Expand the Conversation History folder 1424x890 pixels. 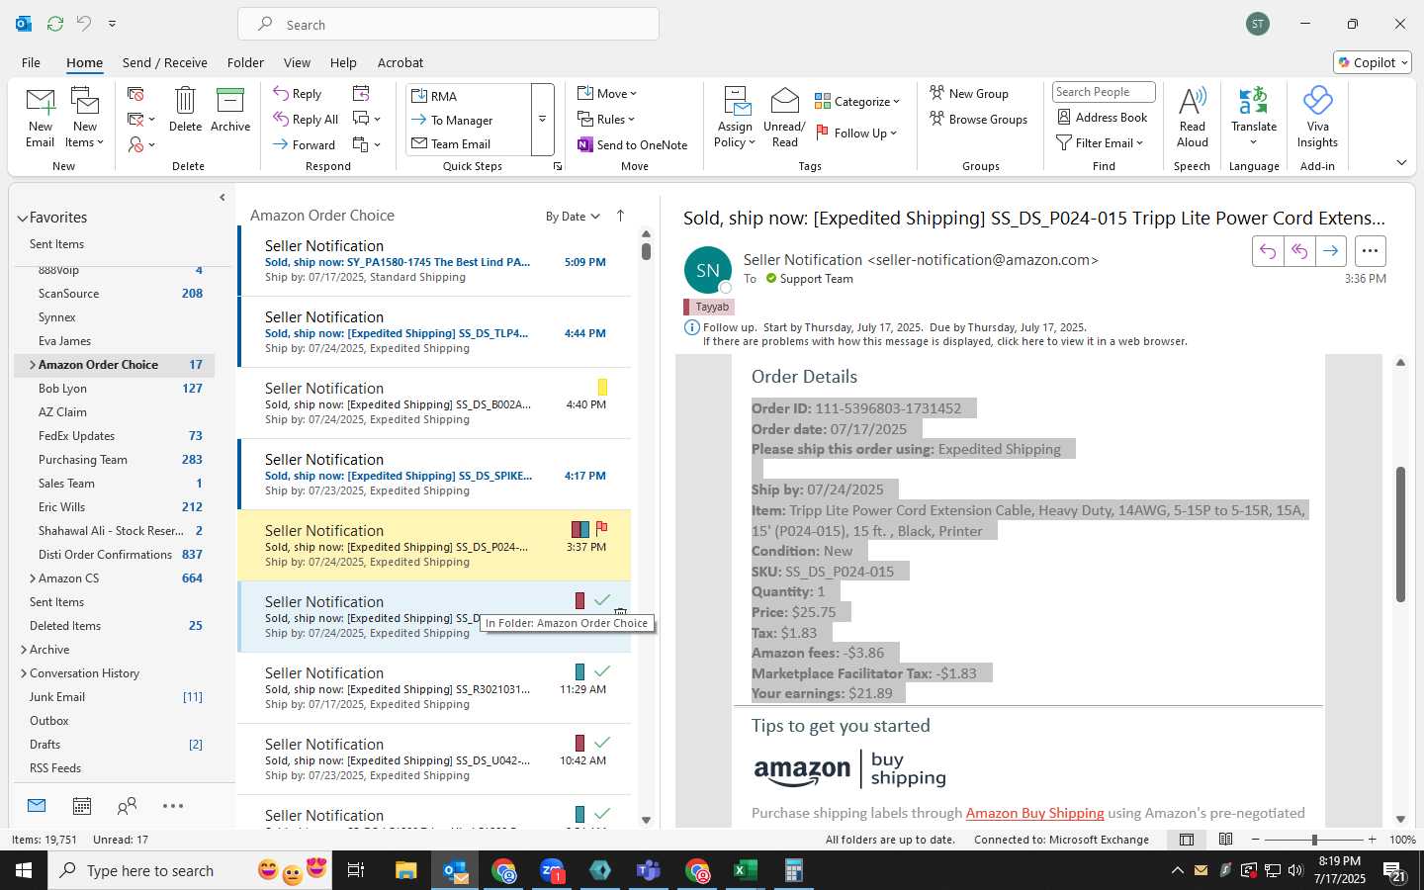click(24, 673)
